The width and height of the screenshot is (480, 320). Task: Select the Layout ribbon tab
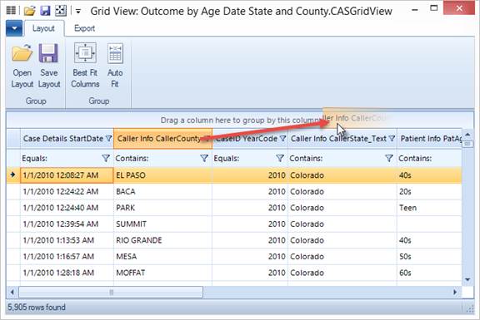[x=43, y=28]
